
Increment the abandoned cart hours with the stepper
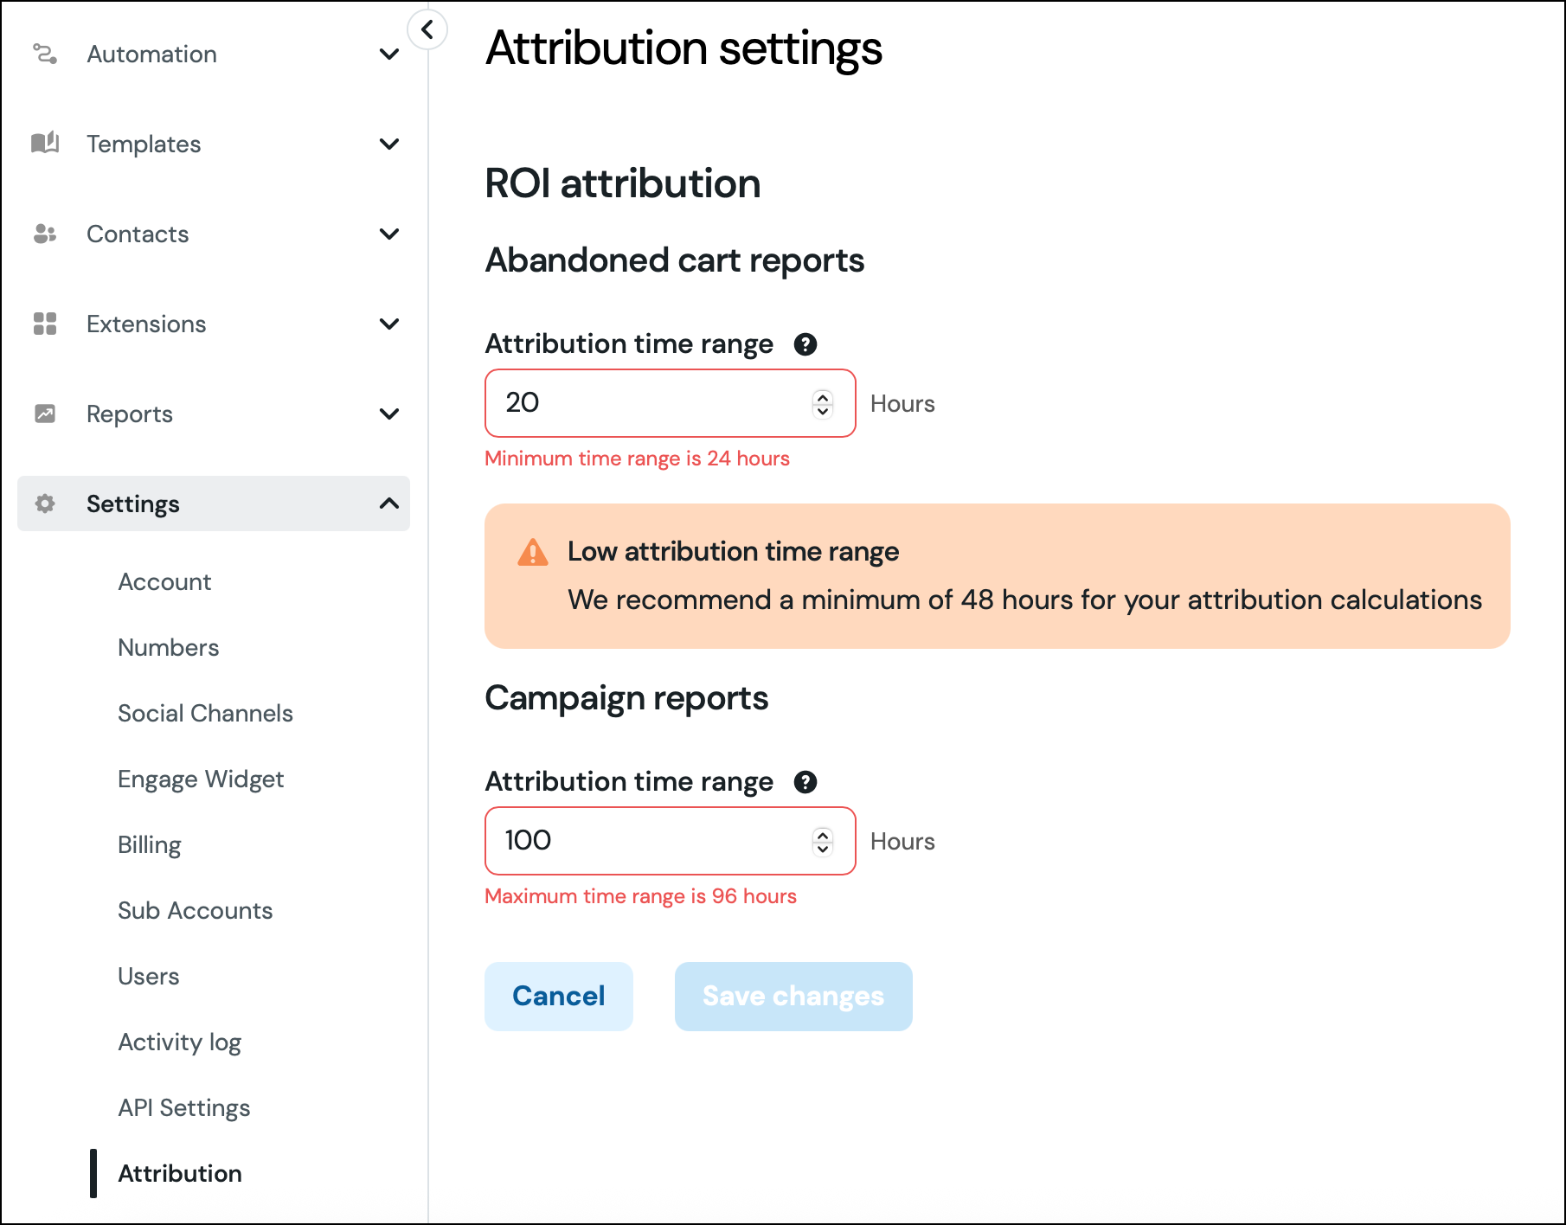pos(822,397)
